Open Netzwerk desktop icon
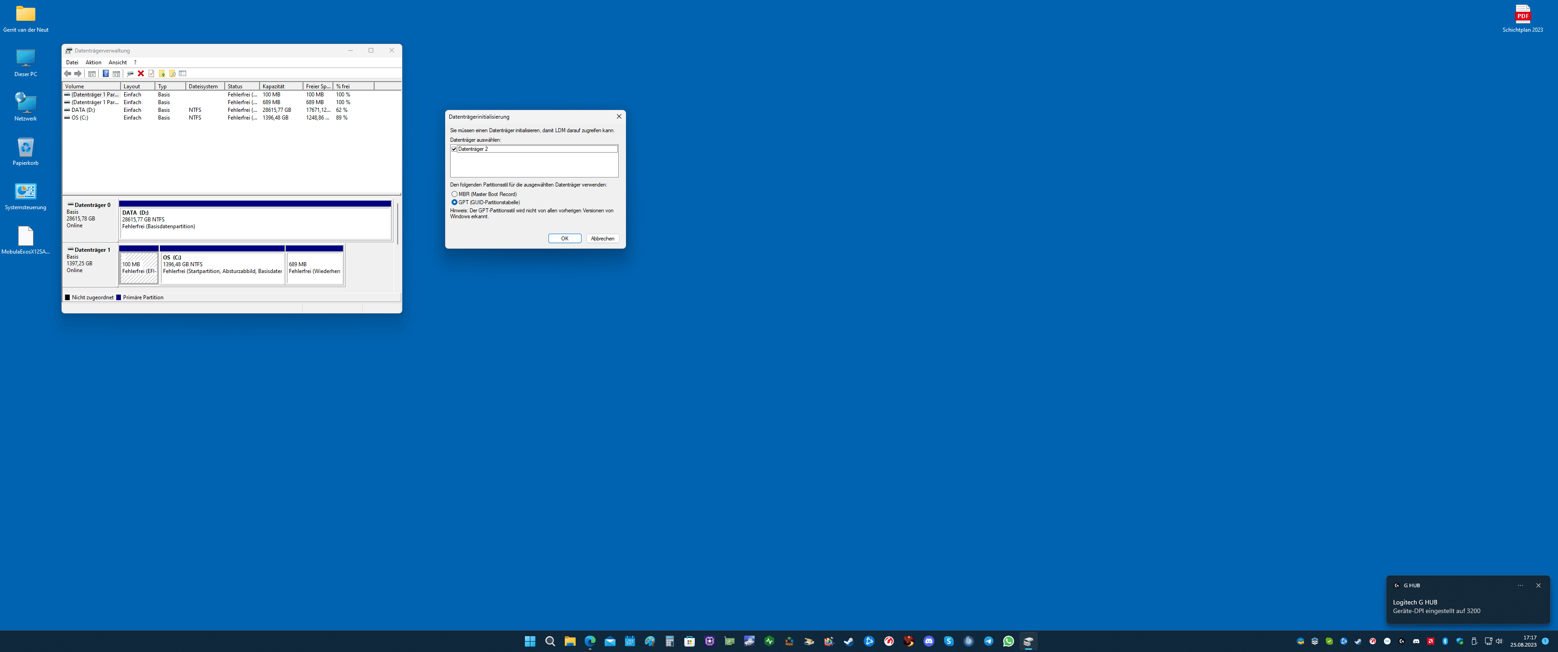 tap(25, 107)
